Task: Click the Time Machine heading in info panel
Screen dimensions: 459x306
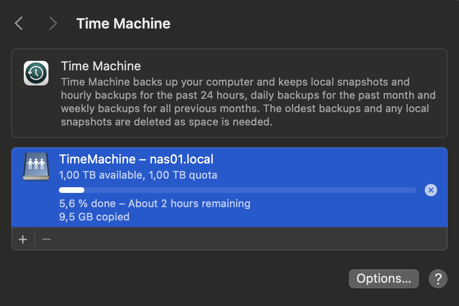Action: (x=101, y=66)
